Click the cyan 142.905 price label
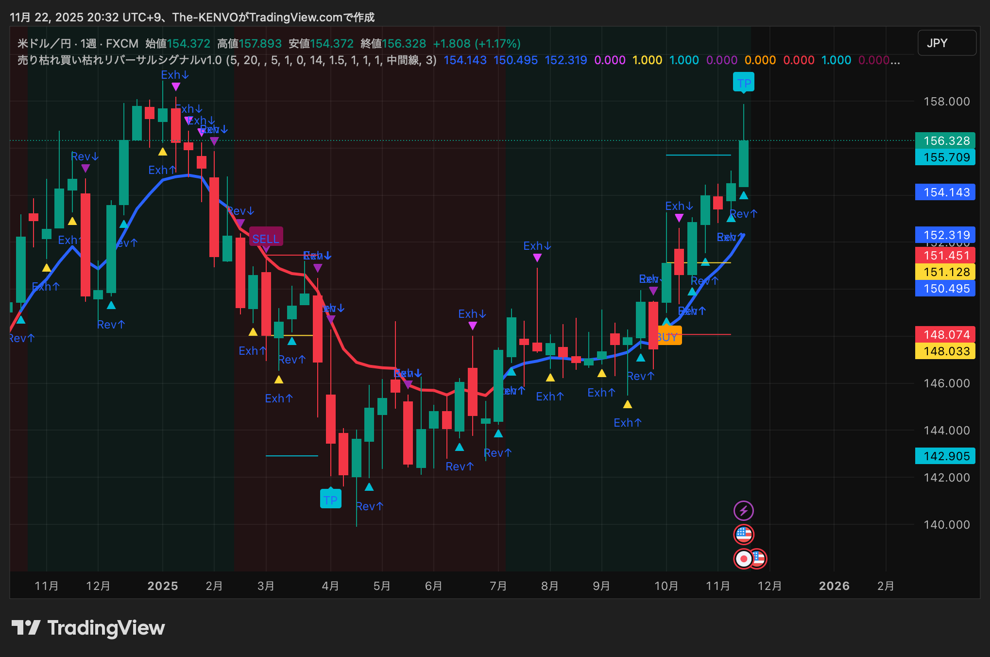 coord(945,456)
